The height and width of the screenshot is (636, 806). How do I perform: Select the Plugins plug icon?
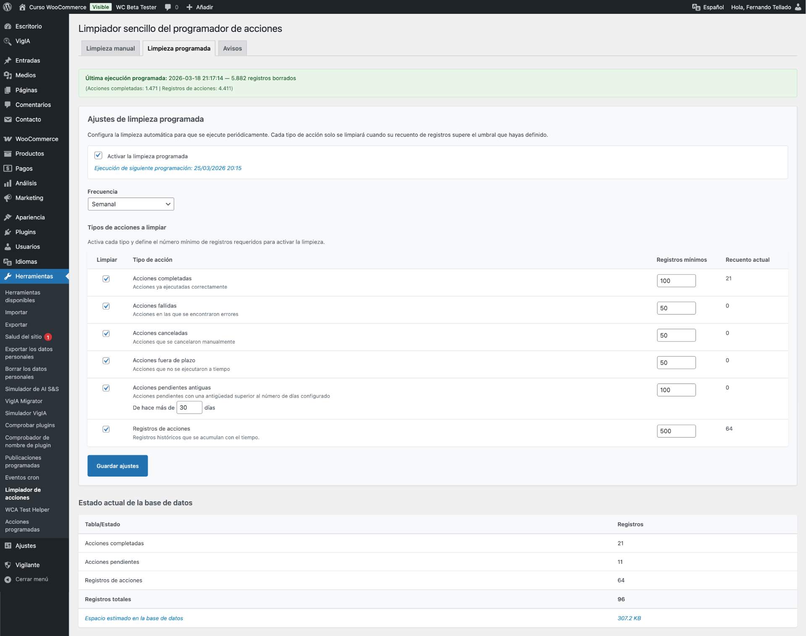click(8, 232)
